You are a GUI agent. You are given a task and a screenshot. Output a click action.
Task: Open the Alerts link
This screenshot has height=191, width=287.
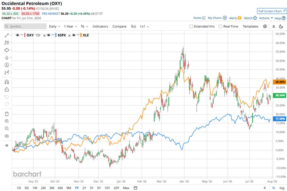click(235, 18)
